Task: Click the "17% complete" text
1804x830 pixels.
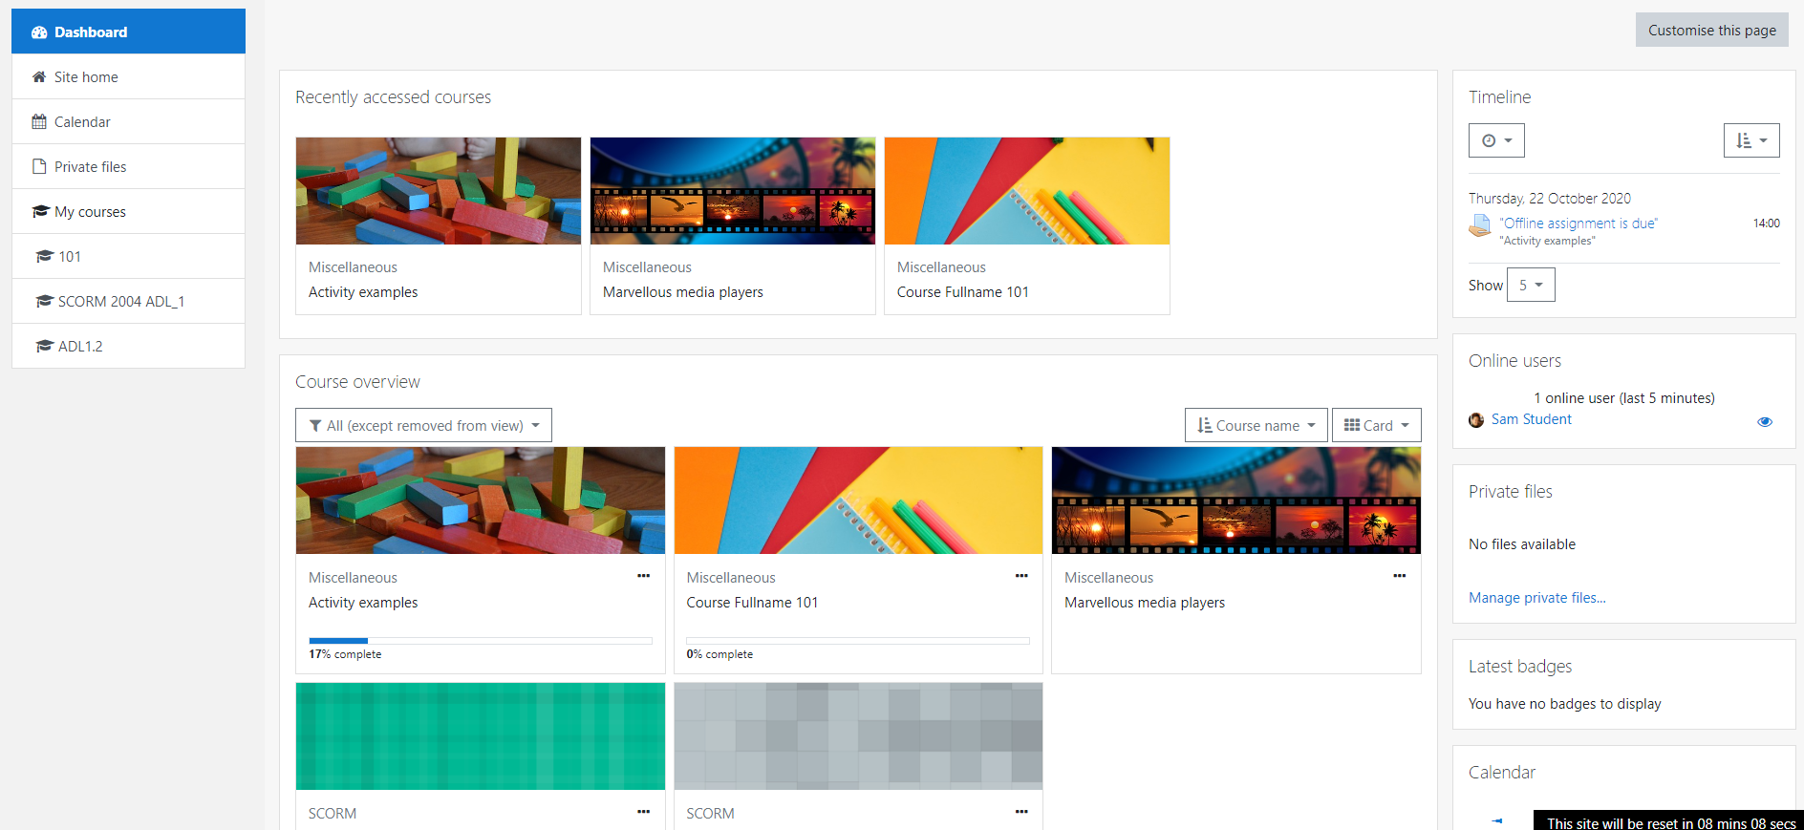Action: click(345, 654)
